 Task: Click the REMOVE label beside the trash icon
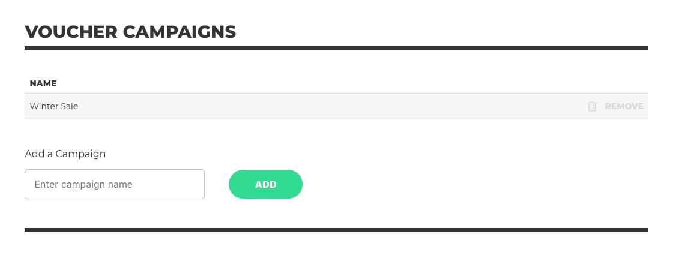(x=624, y=106)
